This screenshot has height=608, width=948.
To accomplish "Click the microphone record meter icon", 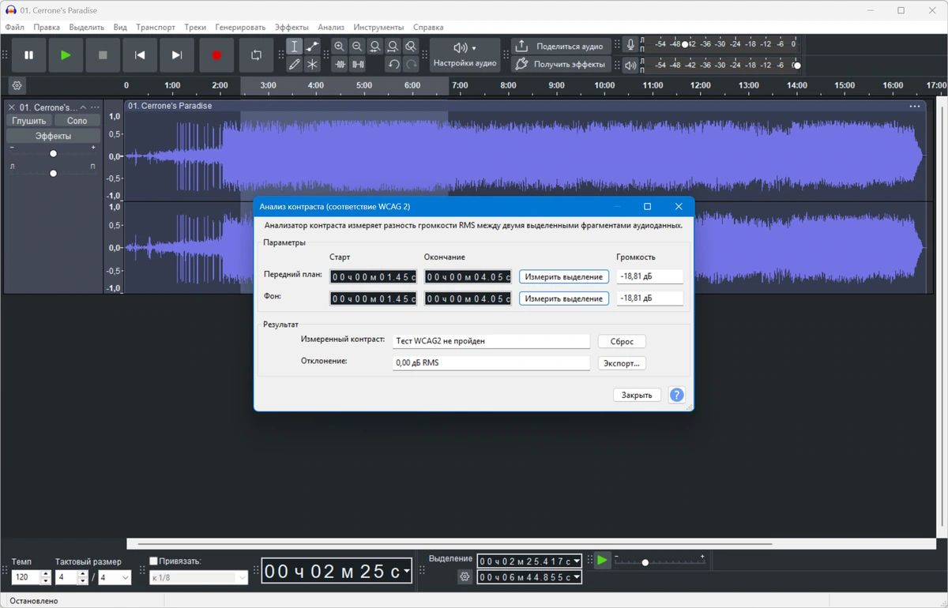I will [x=630, y=45].
